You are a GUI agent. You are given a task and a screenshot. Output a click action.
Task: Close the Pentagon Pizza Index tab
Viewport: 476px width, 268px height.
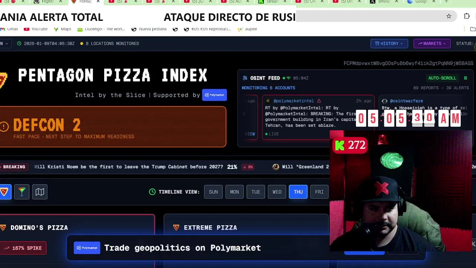(98, 1)
